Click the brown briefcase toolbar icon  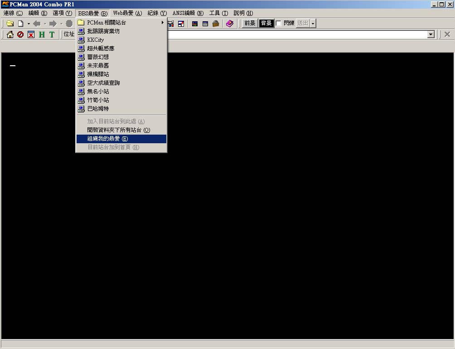click(x=216, y=24)
